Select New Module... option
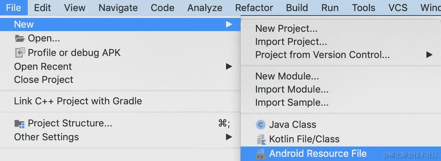The image size is (441, 161). click(287, 76)
